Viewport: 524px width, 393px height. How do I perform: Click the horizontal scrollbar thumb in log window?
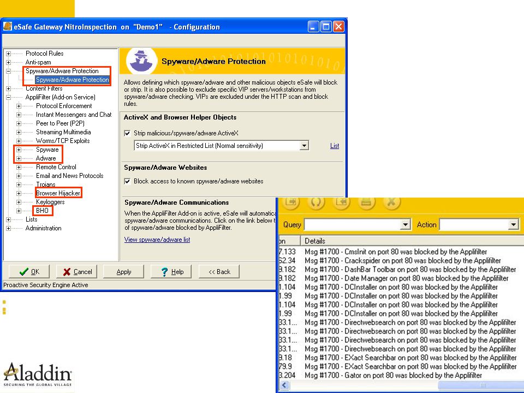tap(480, 385)
